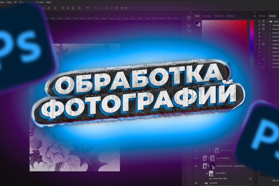Click inside the color picker field
The image size is (279, 186).
tap(224, 36)
